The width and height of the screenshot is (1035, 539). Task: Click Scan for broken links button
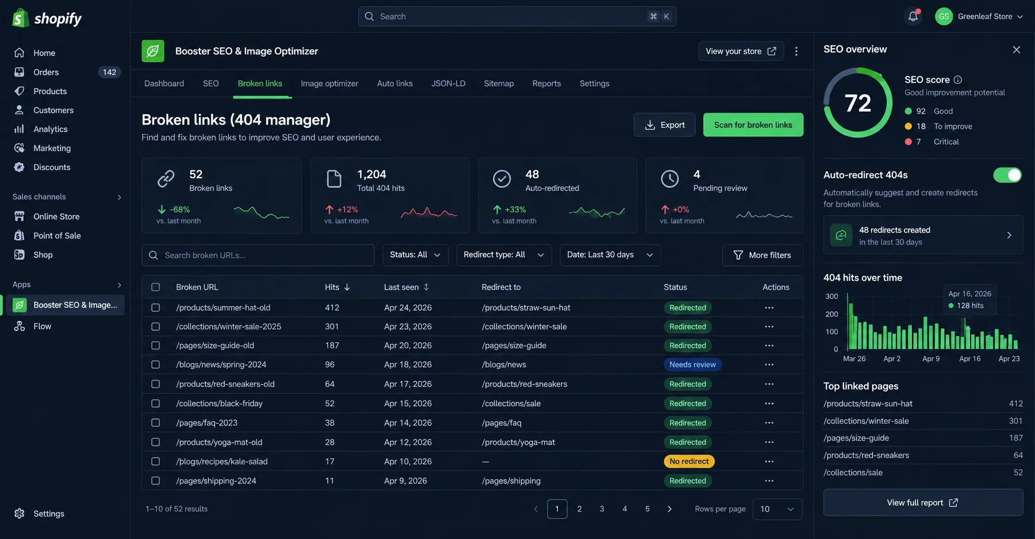click(x=753, y=125)
